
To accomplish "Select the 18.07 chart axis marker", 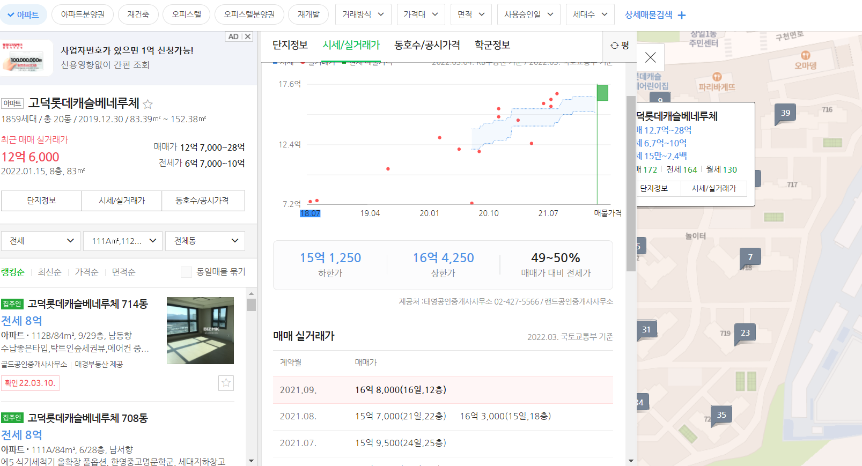I will [310, 213].
